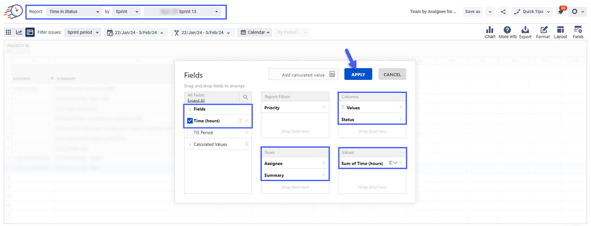Click the gear icon next to PRIORITY header

pos(27,46)
